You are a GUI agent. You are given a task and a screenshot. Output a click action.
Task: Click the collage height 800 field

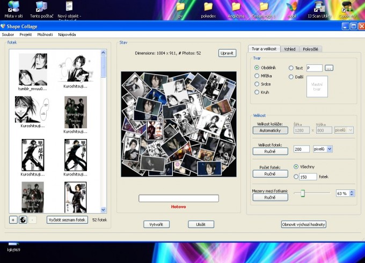point(324,130)
